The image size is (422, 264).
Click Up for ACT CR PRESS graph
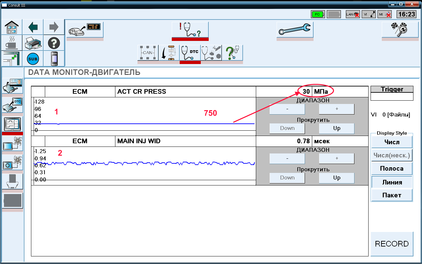click(x=337, y=128)
